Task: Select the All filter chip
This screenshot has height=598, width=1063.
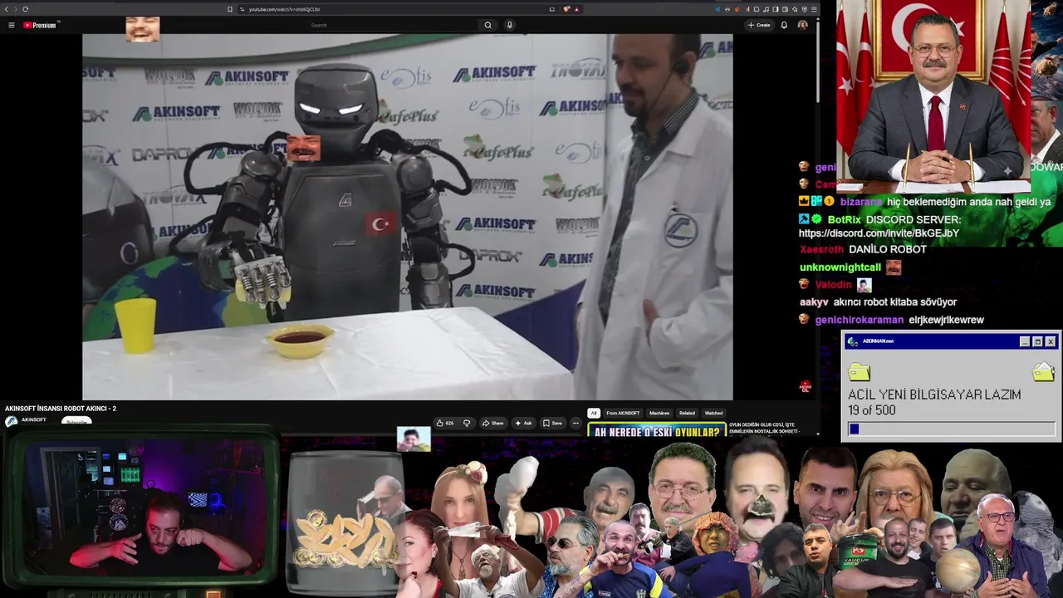Action: tap(593, 413)
